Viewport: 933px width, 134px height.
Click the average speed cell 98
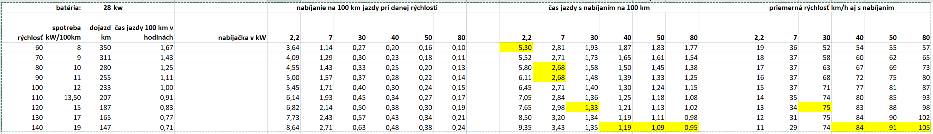[915, 107]
